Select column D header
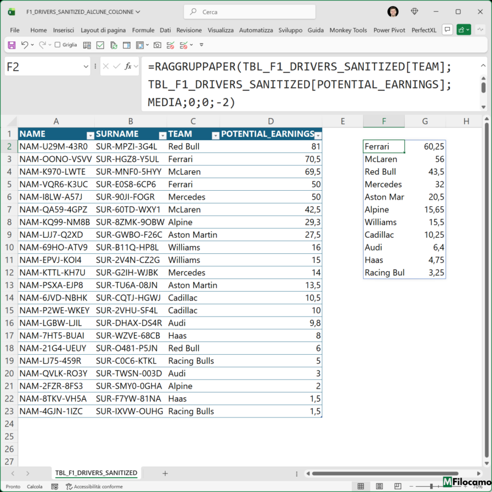 271,122
